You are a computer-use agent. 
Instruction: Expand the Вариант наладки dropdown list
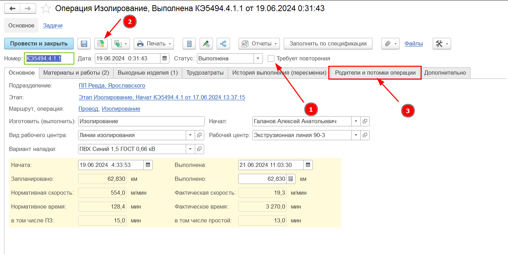(x=191, y=149)
